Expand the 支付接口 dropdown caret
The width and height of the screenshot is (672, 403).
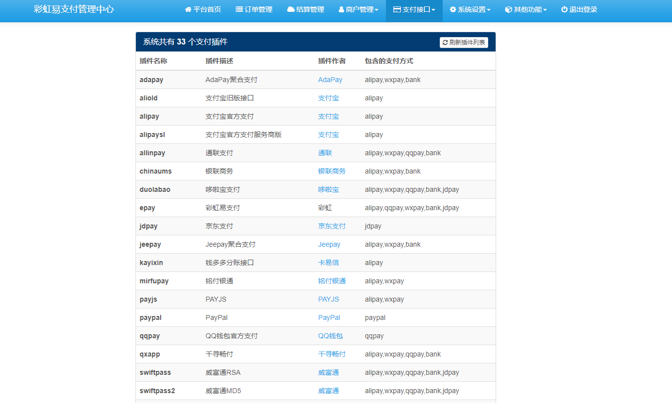pos(433,10)
